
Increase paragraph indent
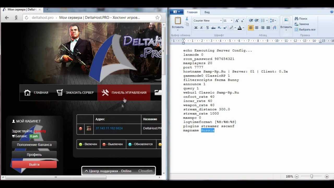click(257, 21)
